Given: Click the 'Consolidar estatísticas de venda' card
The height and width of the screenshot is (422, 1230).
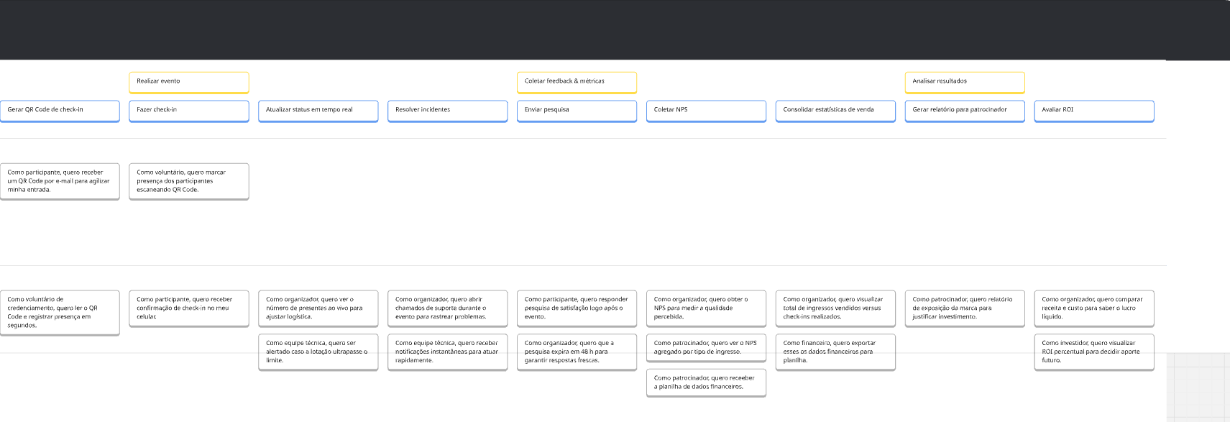Looking at the screenshot, I should tap(835, 111).
